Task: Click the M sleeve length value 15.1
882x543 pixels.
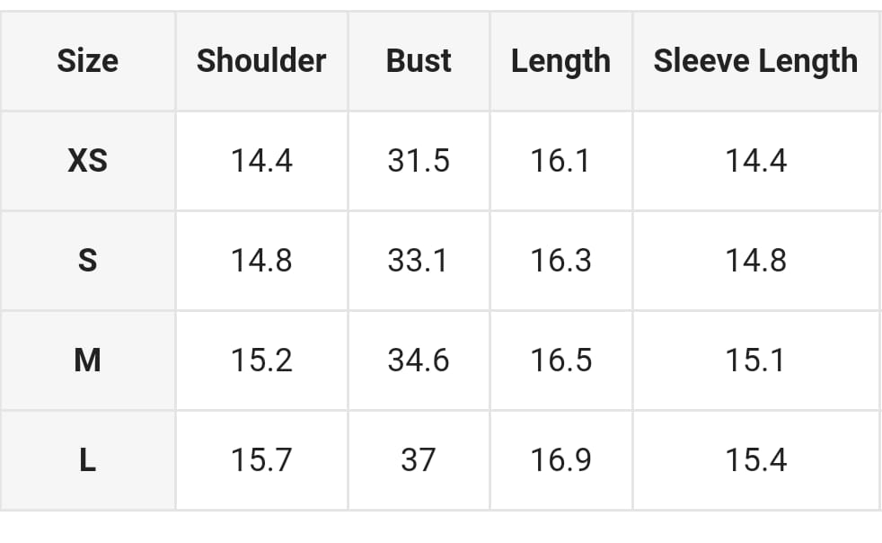Action: click(x=755, y=361)
